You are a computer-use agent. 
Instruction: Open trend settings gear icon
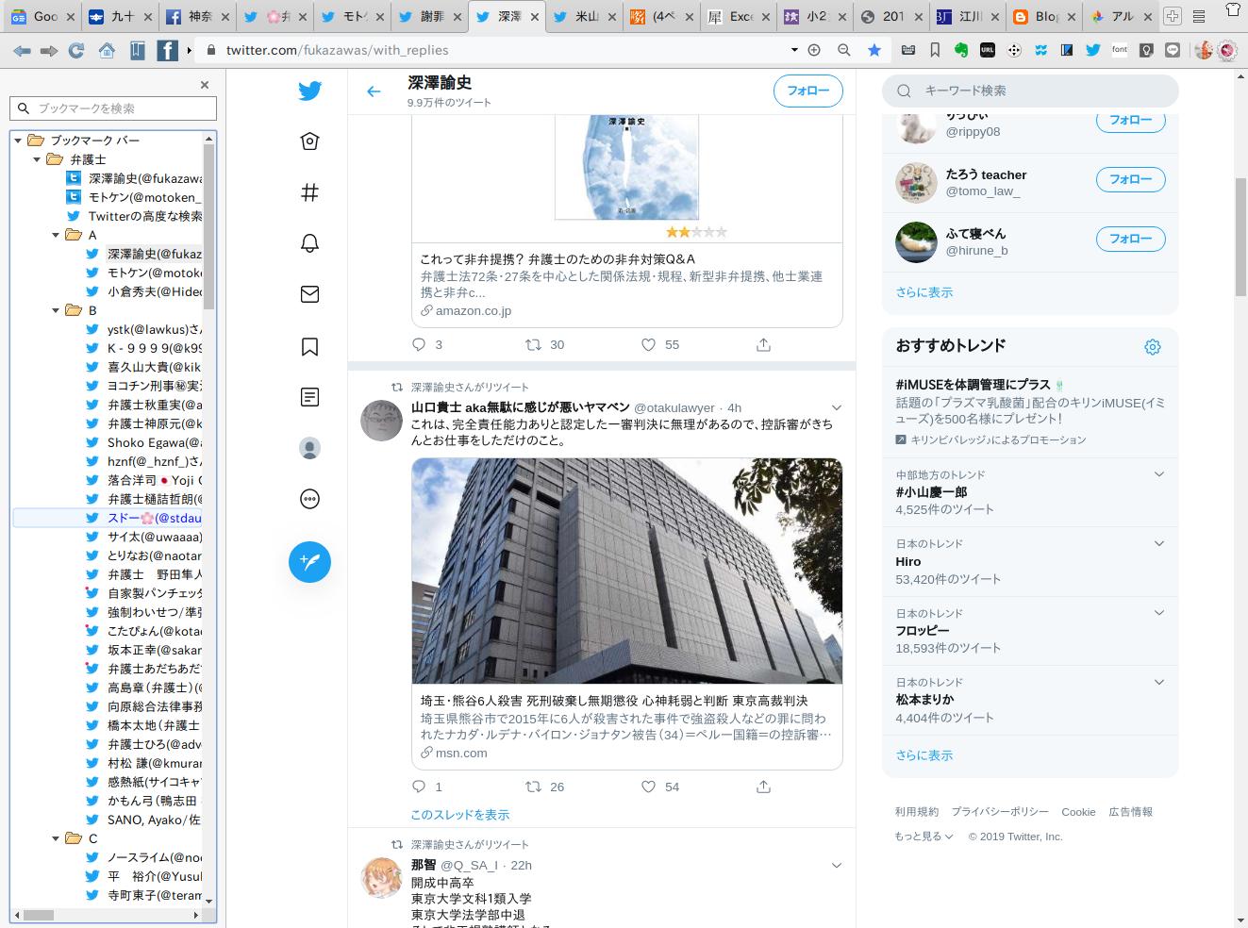(1152, 347)
